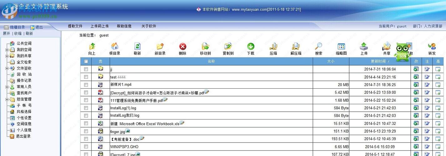Click the 改 edit icon for jj row
This screenshot has height=156, width=446.
pos(416,69)
